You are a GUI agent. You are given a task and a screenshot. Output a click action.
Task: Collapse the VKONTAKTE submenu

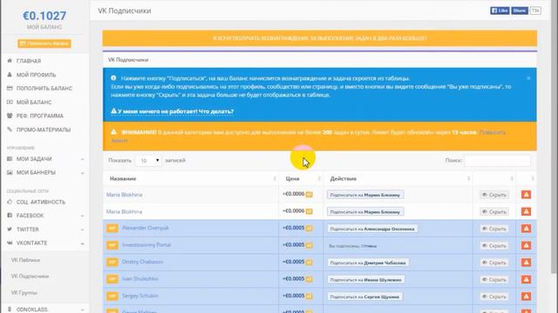(82, 243)
